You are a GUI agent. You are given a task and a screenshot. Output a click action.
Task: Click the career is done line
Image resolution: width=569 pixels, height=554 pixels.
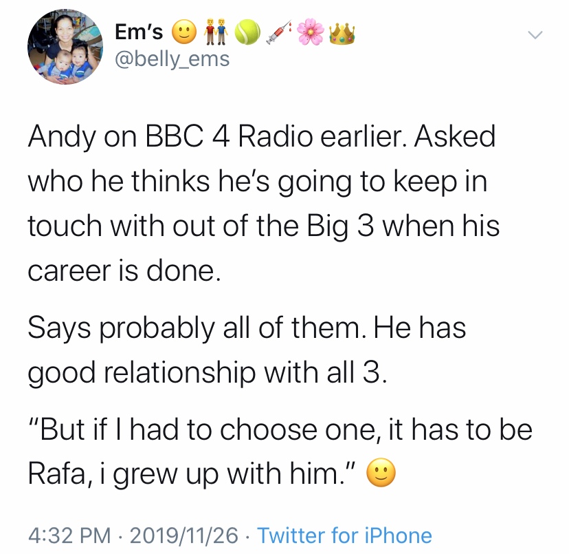coord(124,271)
